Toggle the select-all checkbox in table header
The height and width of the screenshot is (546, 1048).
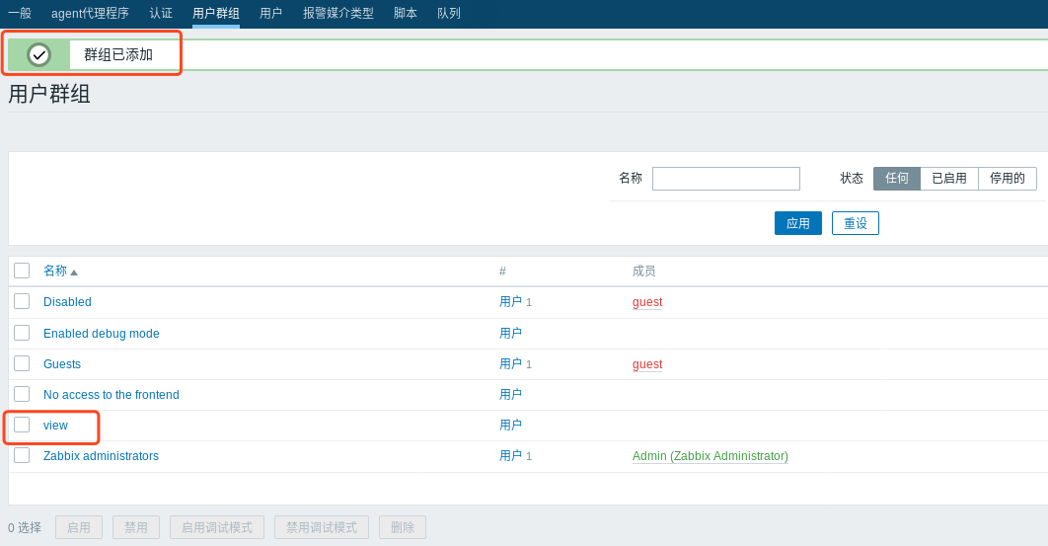(x=22, y=271)
